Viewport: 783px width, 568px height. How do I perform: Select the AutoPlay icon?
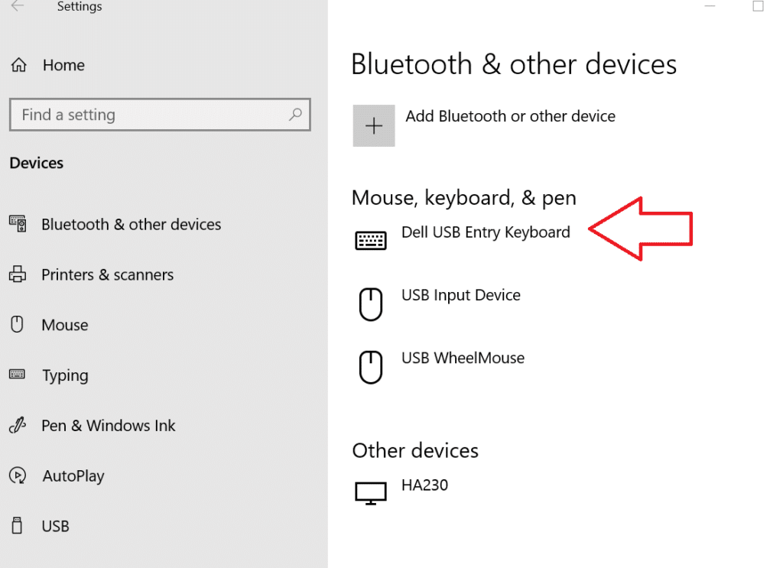18,476
